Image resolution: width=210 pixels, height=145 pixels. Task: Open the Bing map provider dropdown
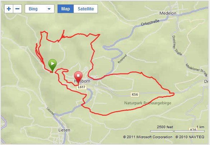(x=39, y=9)
